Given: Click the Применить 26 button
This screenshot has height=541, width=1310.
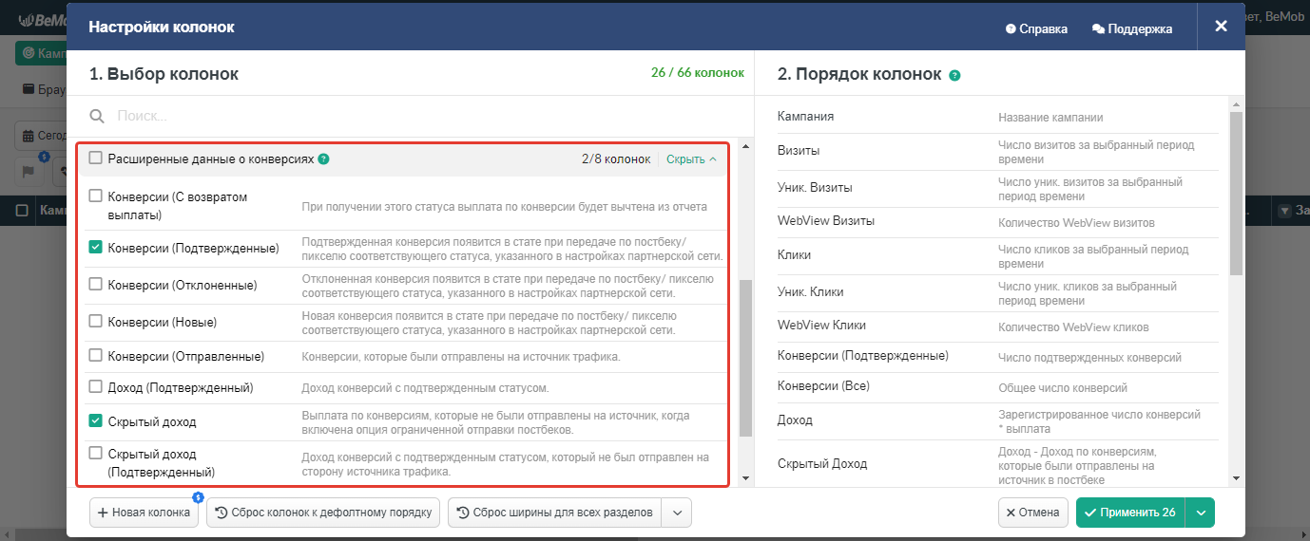Looking at the screenshot, I should (1130, 513).
